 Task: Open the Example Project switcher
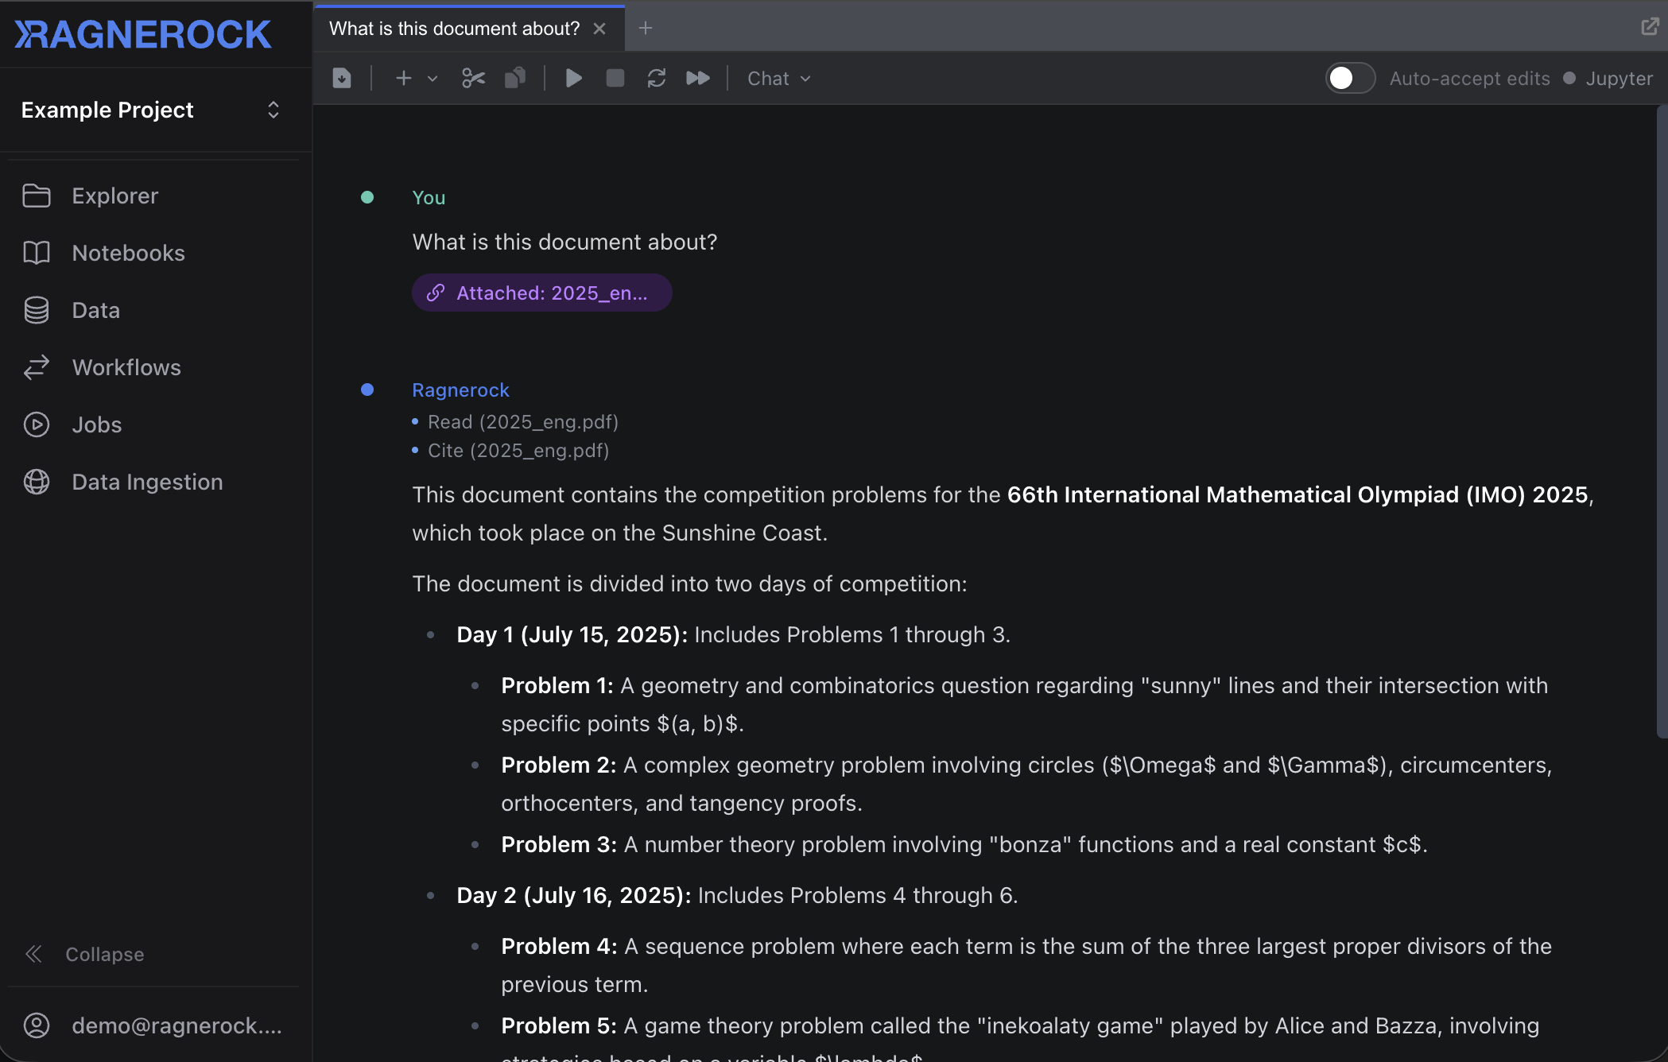pyautogui.click(x=151, y=110)
